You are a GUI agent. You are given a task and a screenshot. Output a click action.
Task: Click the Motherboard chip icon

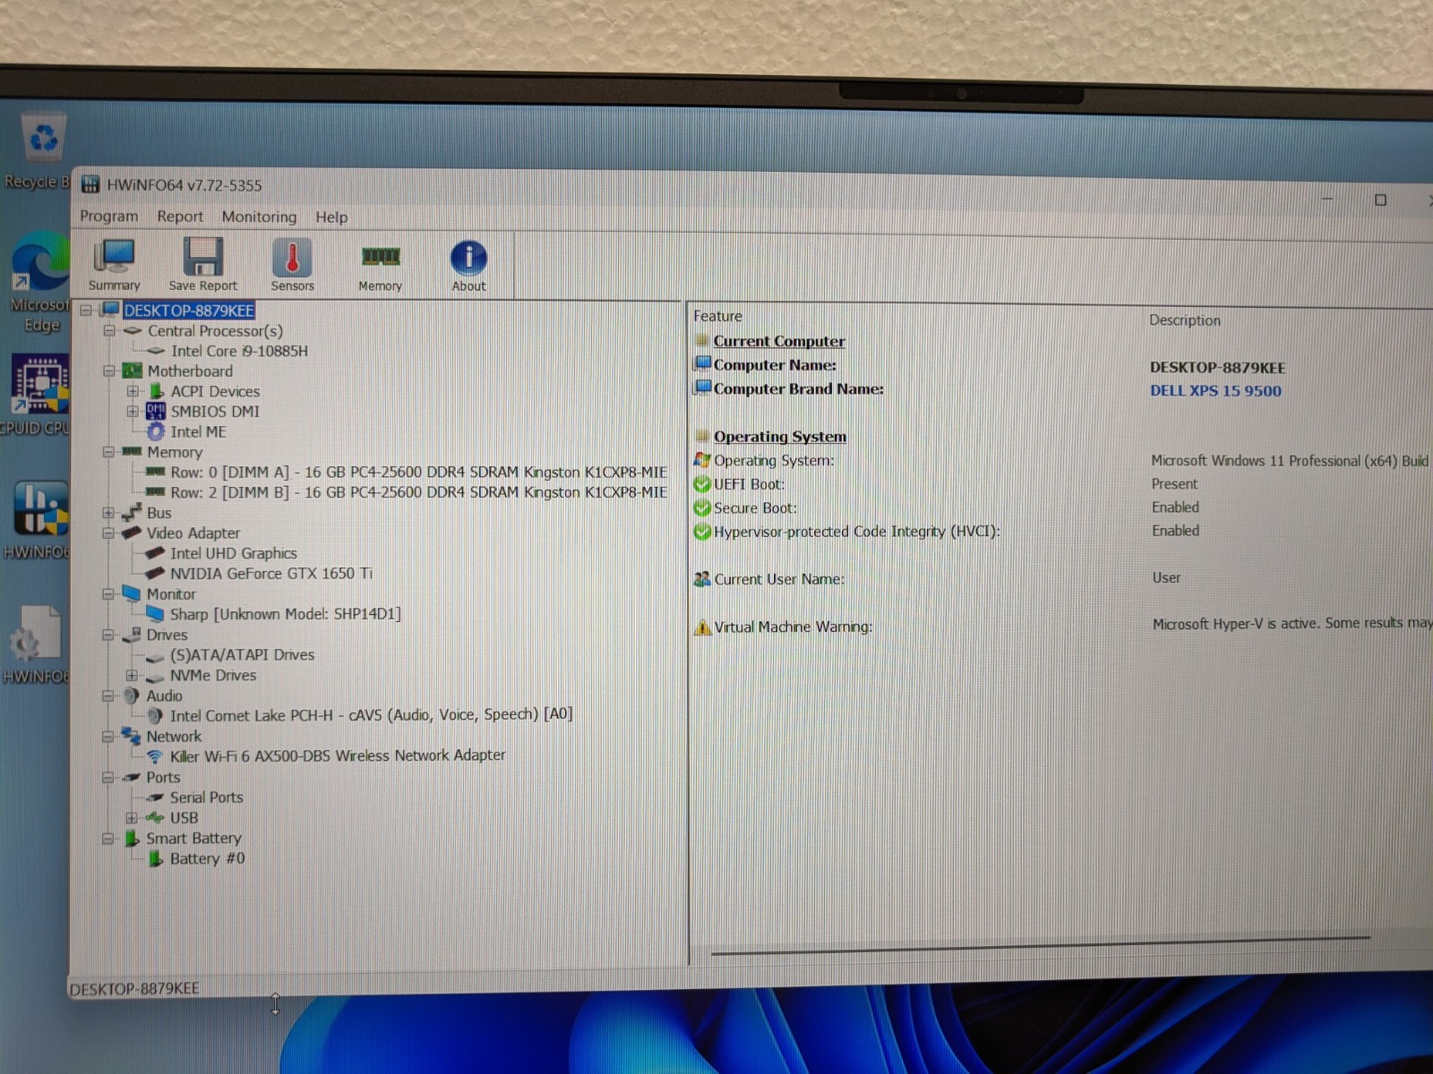coord(132,371)
